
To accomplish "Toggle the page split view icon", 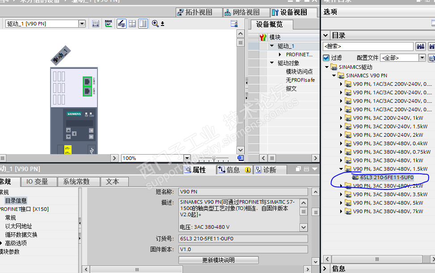I will click(143, 24).
